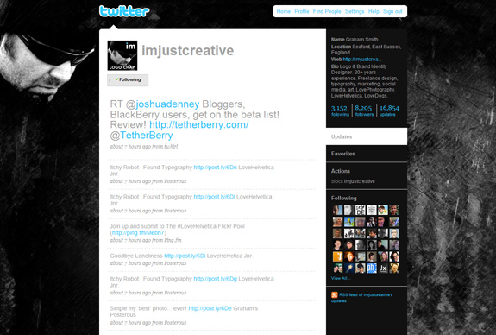
Task: Open the http://tetherberry.com/ link
Action: [199, 124]
